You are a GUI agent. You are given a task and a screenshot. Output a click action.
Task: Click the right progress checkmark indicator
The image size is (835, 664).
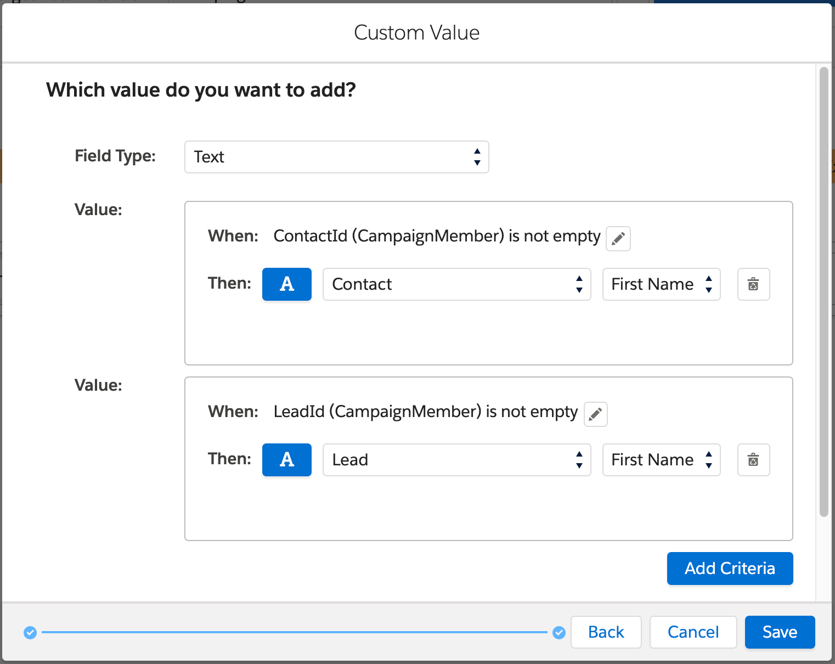point(558,632)
